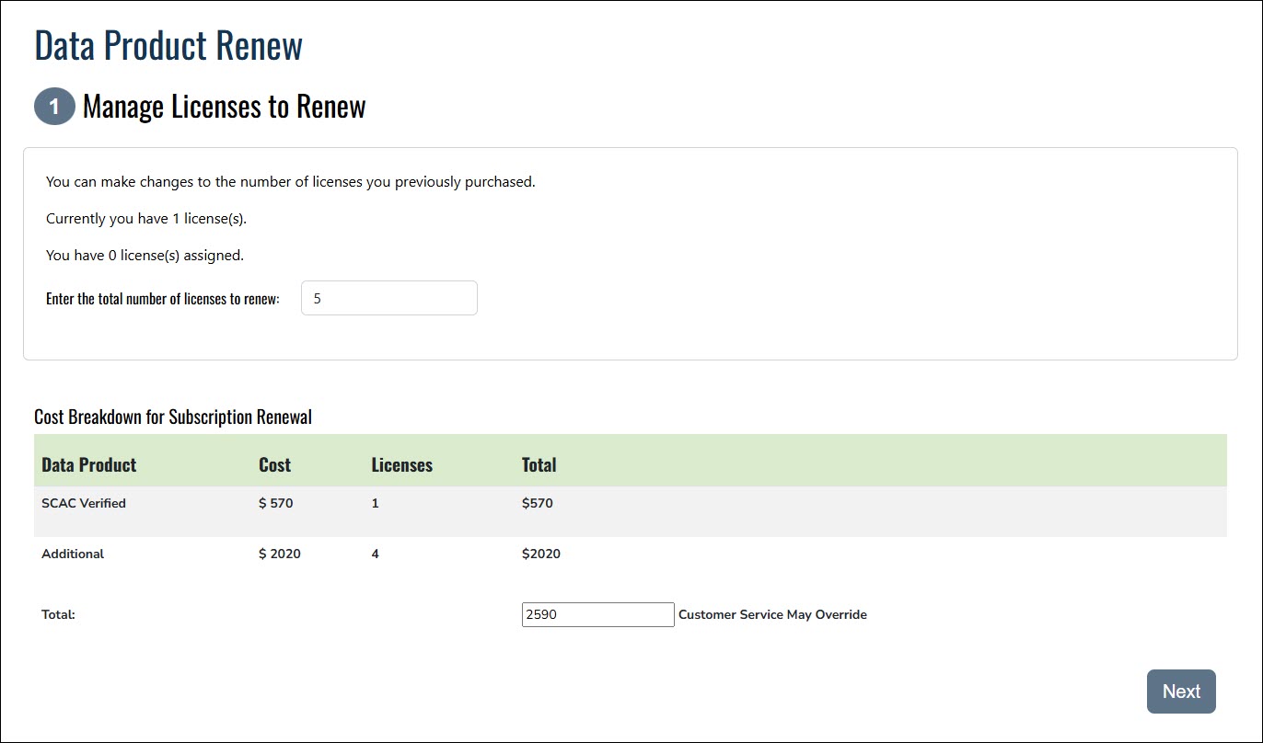Image resolution: width=1263 pixels, height=743 pixels.
Task: Click the Customer Service May Override label
Action: point(772,615)
